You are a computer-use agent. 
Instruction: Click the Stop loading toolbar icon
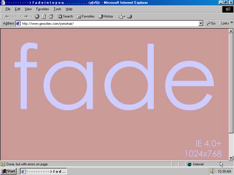[x=37, y=16]
